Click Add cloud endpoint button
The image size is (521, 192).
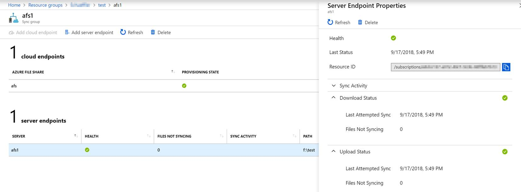33,32
